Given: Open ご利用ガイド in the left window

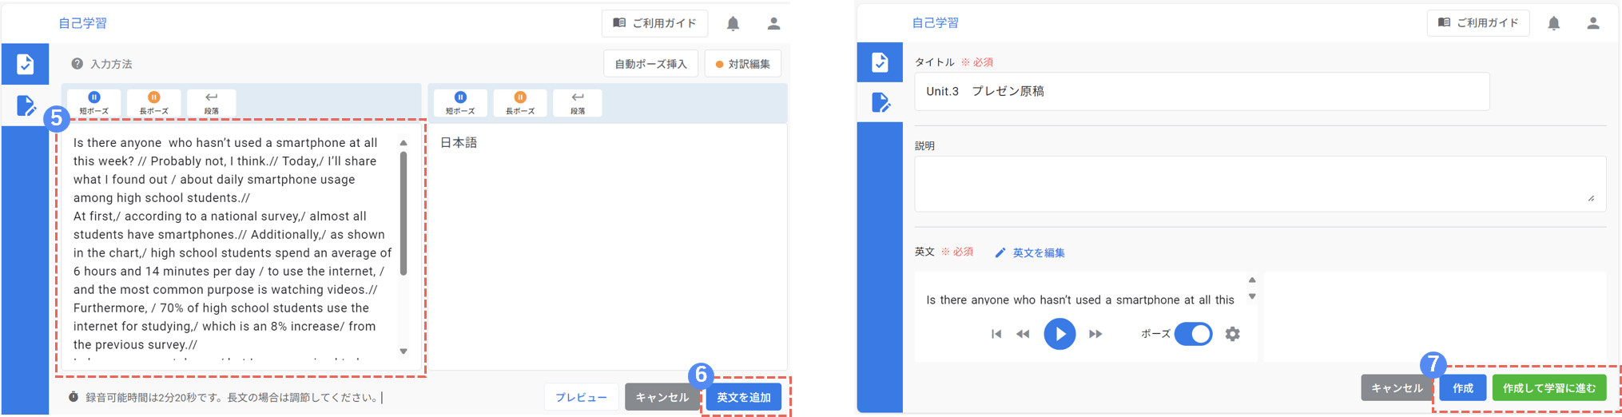Looking at the screenshot, I should (x=654, y=23).
